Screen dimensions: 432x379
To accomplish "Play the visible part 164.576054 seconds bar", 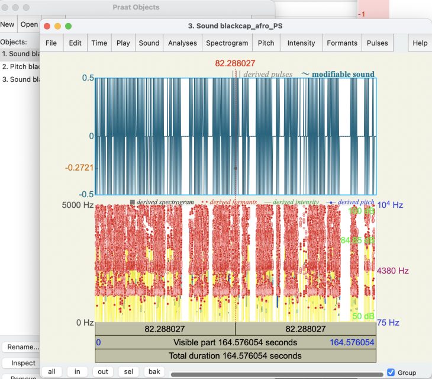I will pyautogui.click(x=236, y=342).
